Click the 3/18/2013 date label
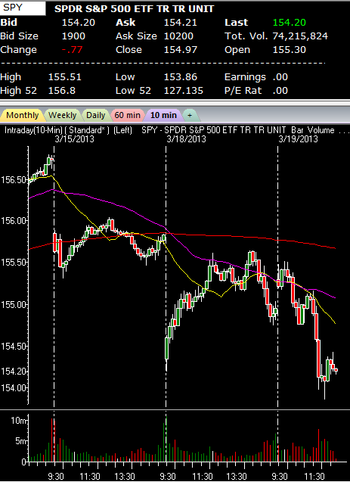The width and height of the screenshot is (350, 482). coord(186,139)
